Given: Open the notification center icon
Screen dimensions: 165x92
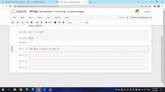Looking at the screenshot, I should pos(161,90).
